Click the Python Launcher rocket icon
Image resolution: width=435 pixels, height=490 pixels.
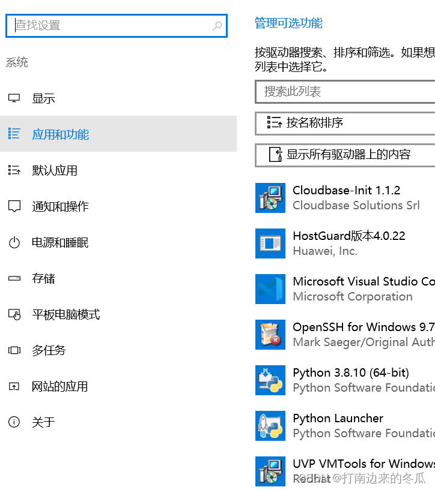(270, 426)
